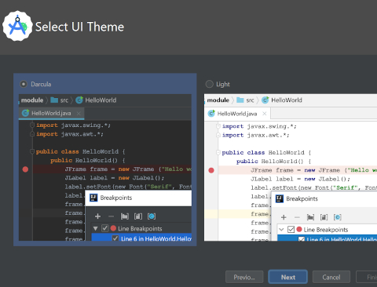Click the red breakpoint dot in Light gutter
This screenshot has width=377, height=287.
211,170
